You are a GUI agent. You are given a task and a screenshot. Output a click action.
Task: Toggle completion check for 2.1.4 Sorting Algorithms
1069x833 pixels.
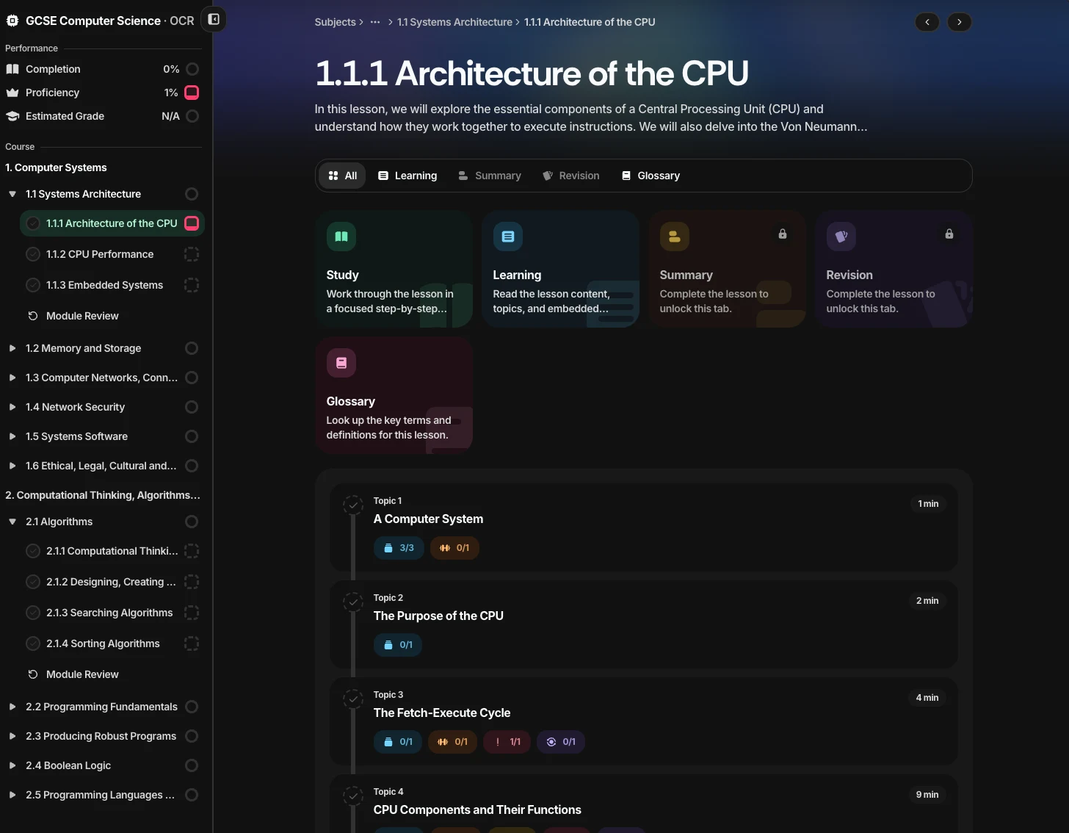pos(33,643)
